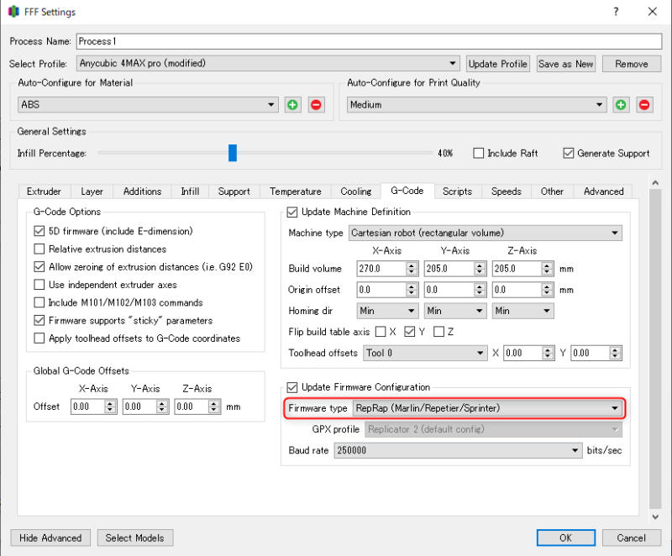Open the Firmware type dropdown
This screenshot has width=672, height=556.
[488, 408]
